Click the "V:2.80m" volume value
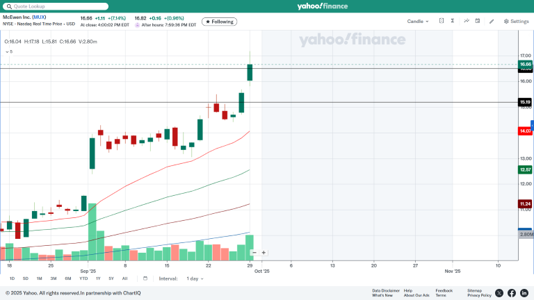 point(88,42)
